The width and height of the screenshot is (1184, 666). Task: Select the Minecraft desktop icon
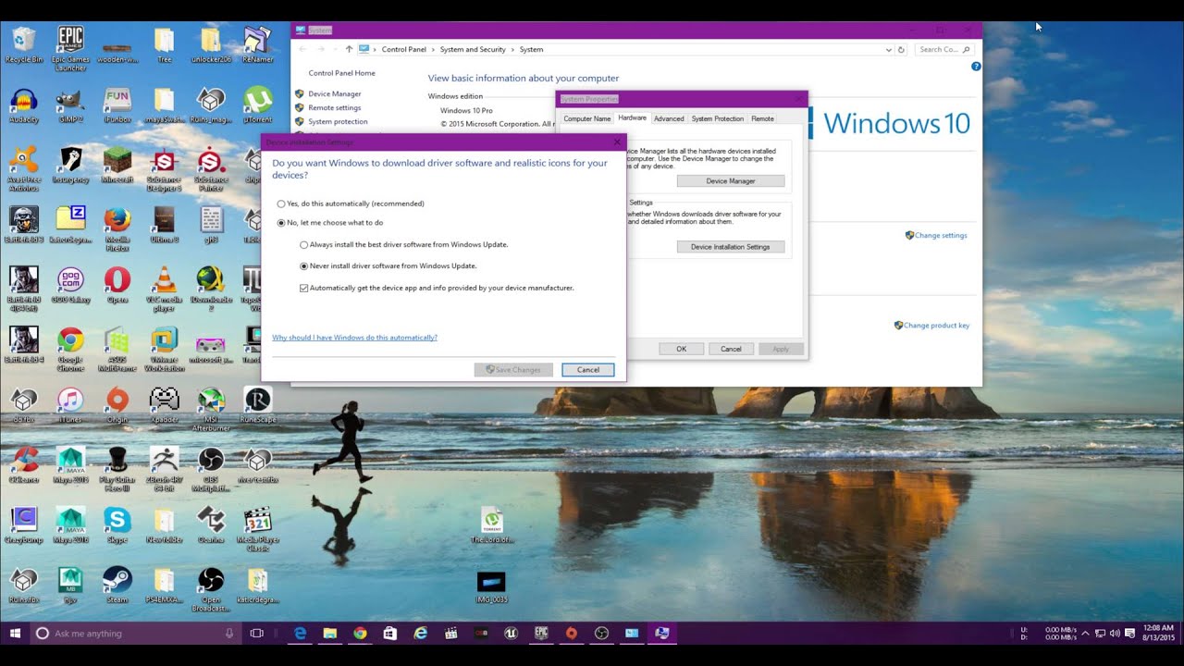117,166
